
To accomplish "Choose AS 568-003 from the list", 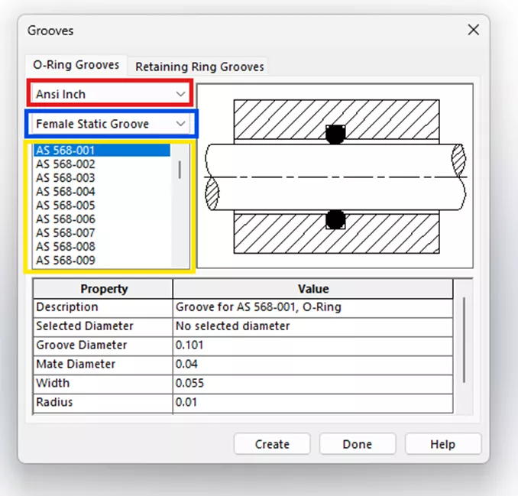I will coord(102,178).
